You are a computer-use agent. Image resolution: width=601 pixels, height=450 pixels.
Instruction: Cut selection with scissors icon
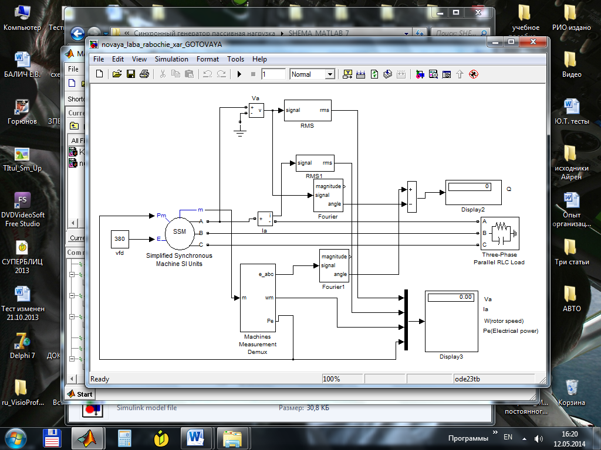(163, 74)
